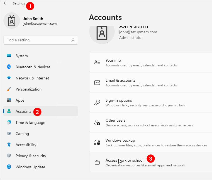The width and height of the screenshot is (212, 180).
Task: Open Bluetooth & devices settings
Action: pos(41,67)
